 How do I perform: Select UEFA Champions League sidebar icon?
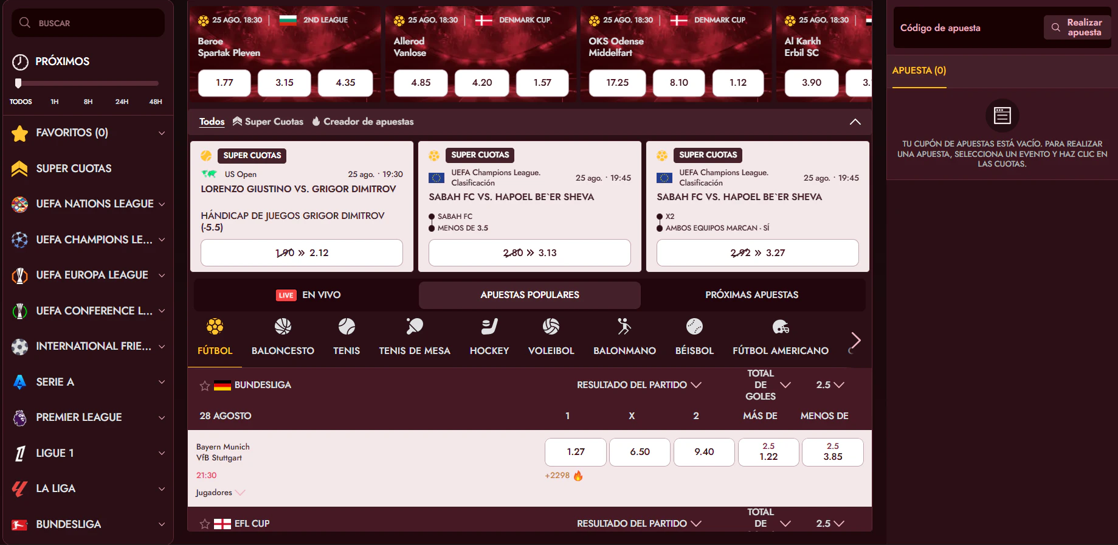tap(19, 240)
